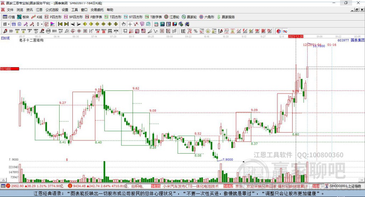
Task: Click the red 10.1480 price tag
Action: [x=10, y=69]
